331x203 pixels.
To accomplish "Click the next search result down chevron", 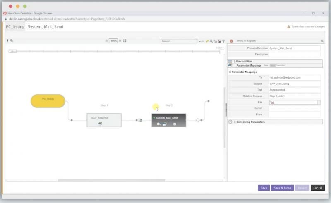I will (199, 41).
